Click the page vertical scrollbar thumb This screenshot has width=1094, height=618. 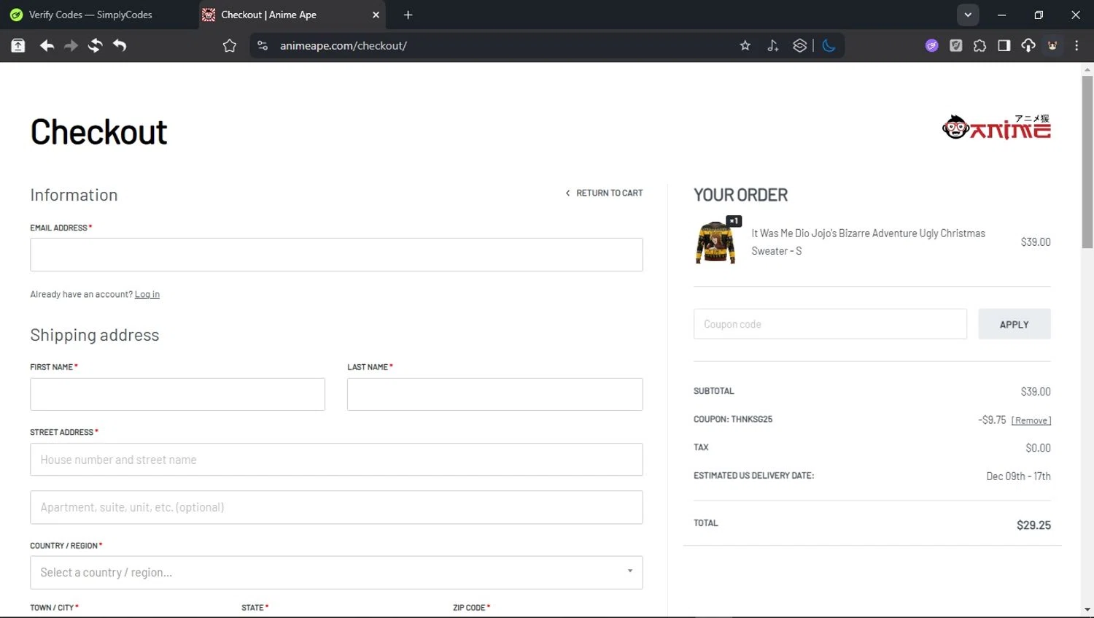pos(1087,162)
